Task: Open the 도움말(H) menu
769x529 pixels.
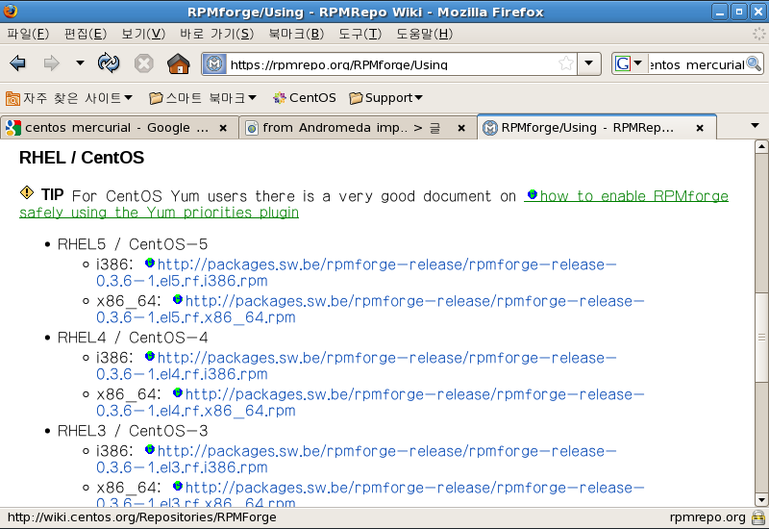Action: [x=424, y=34]
